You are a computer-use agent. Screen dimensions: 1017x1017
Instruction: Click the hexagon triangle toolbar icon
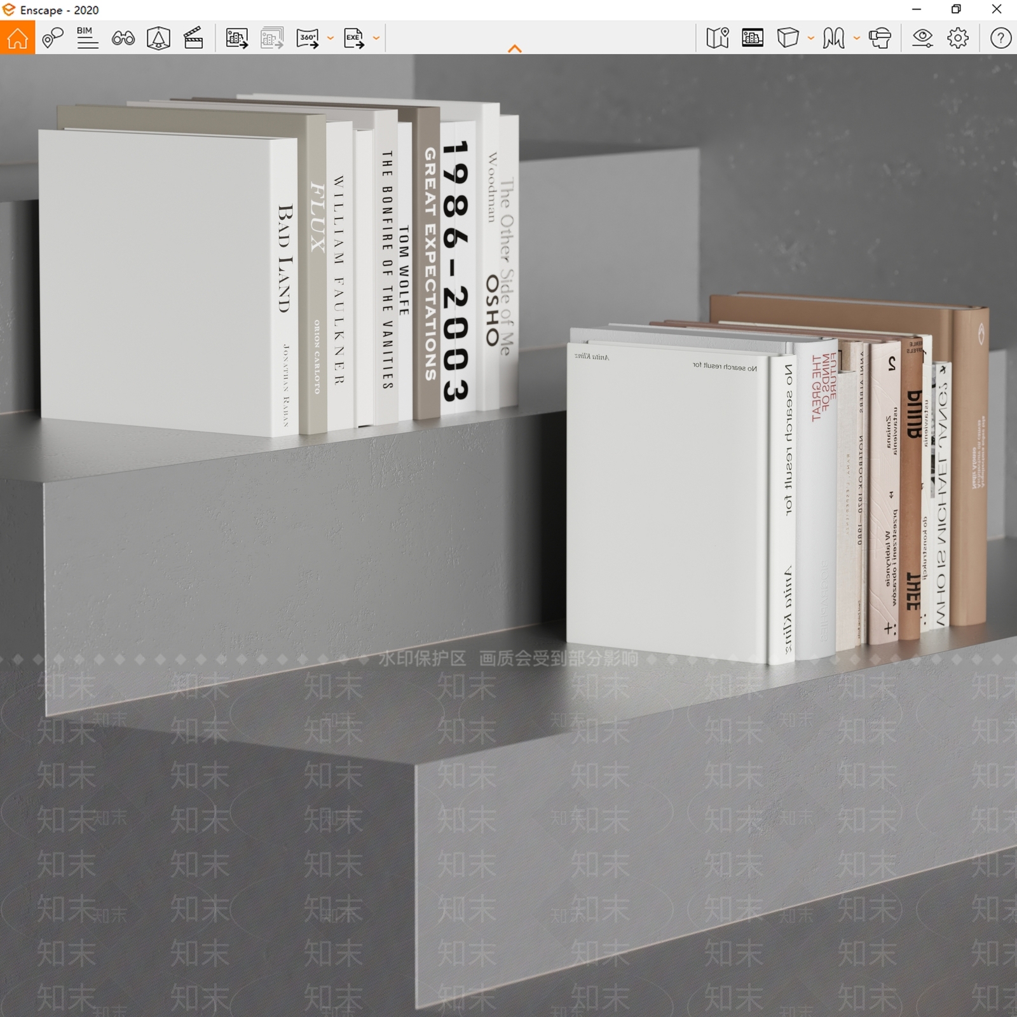158,38
